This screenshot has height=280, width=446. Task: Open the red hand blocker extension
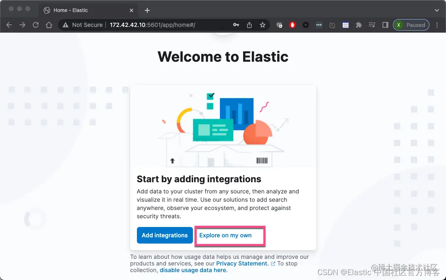click(x=292, y=25)
